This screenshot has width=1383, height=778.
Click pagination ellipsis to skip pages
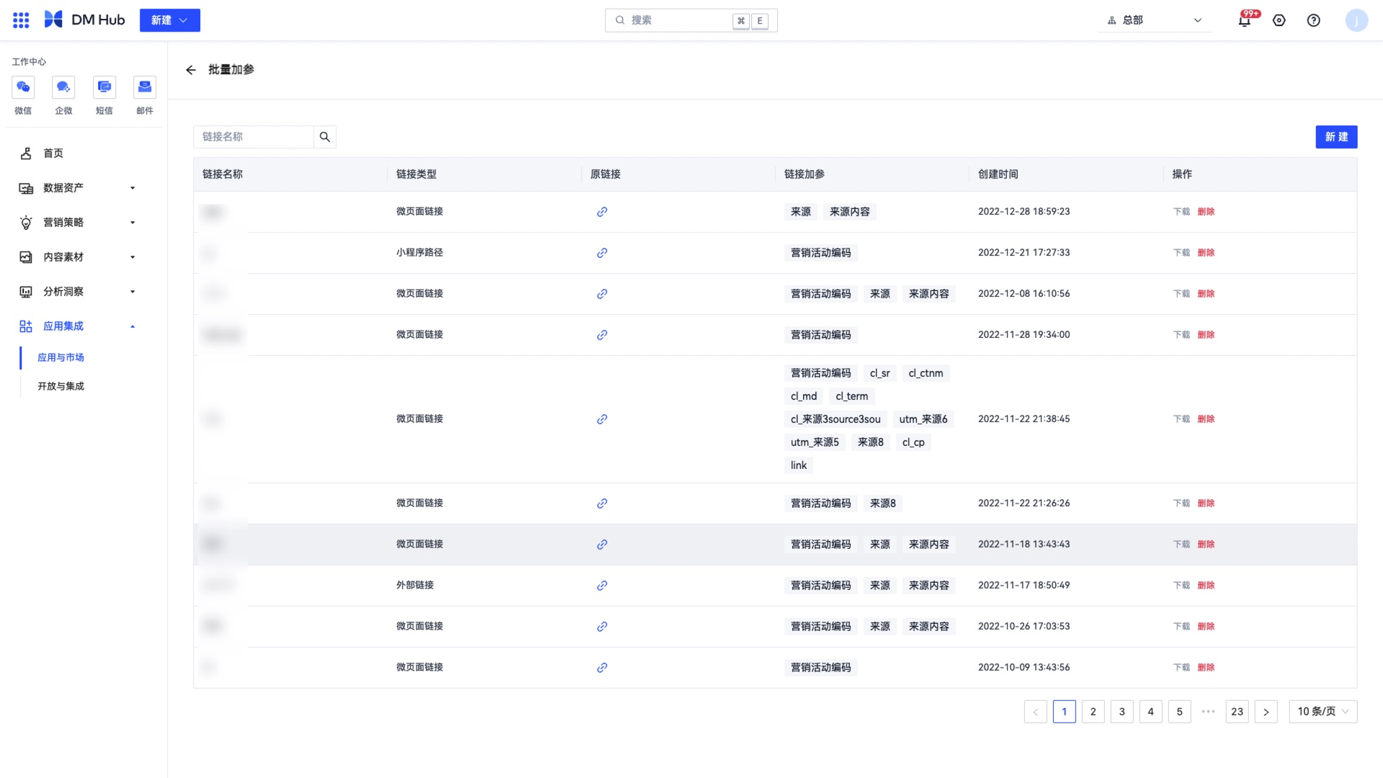coord(1208,712)
